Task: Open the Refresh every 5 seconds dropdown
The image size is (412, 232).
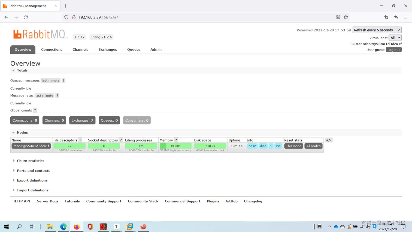Action: point(377,30)
